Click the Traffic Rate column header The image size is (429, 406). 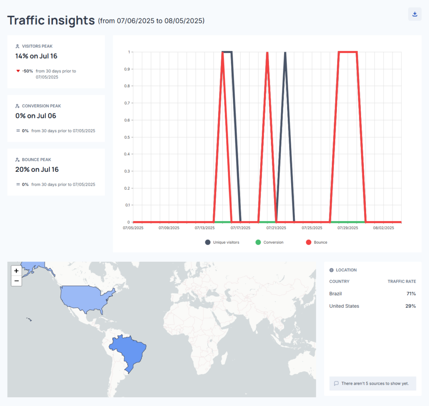click(401, 281)
